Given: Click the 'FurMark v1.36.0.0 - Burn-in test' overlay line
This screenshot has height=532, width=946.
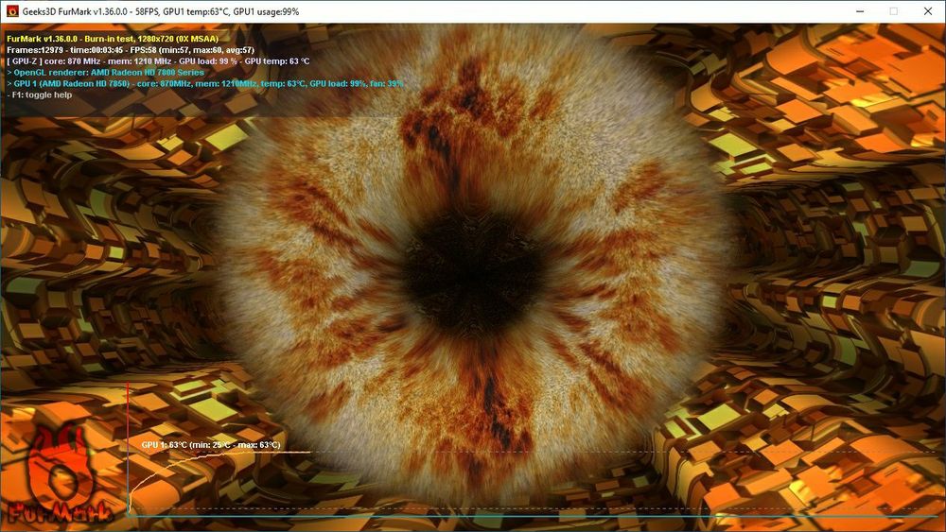Looking at the screenshot, I should [x=113, y=39].
